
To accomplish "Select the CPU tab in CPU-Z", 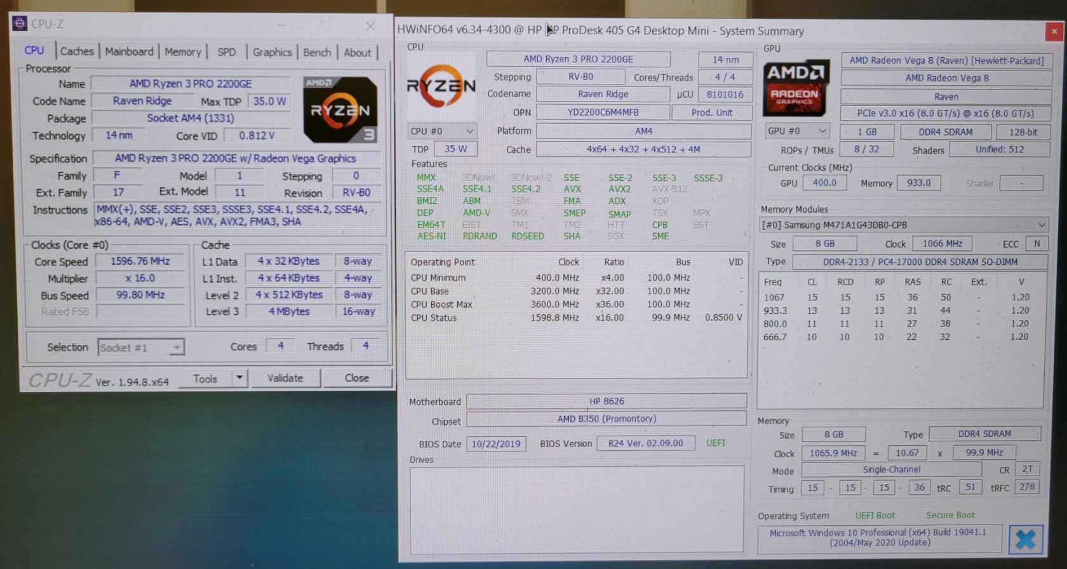I will (34, 50).
